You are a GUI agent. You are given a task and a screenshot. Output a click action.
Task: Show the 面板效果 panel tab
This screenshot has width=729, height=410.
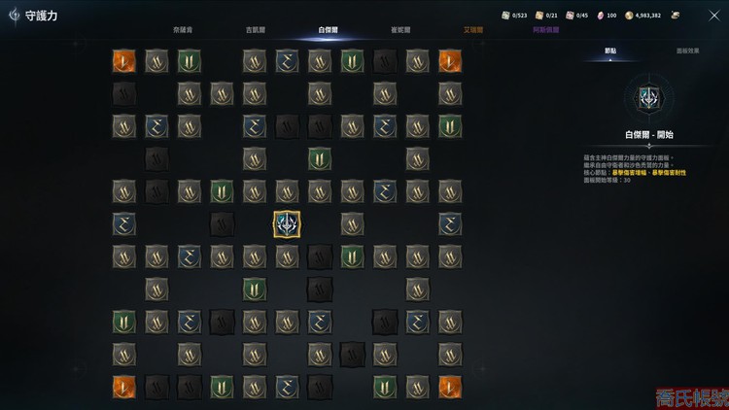(687, 51)
